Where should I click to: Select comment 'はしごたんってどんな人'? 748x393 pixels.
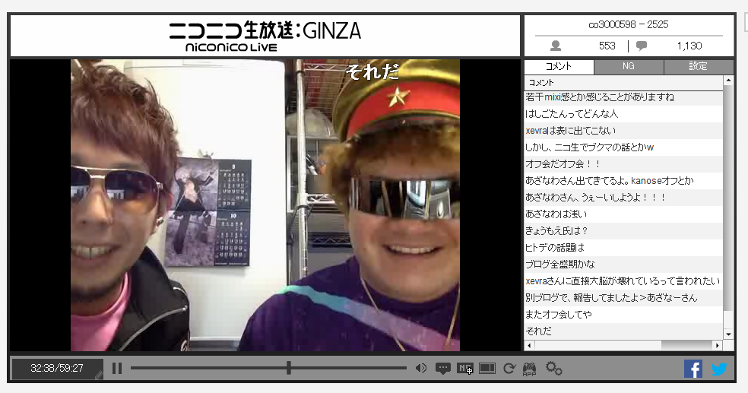click(x=623, y=114)
